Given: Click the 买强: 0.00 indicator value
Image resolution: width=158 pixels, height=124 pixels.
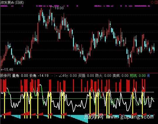Looking at the screenshot, I should (x=86, y=76).
